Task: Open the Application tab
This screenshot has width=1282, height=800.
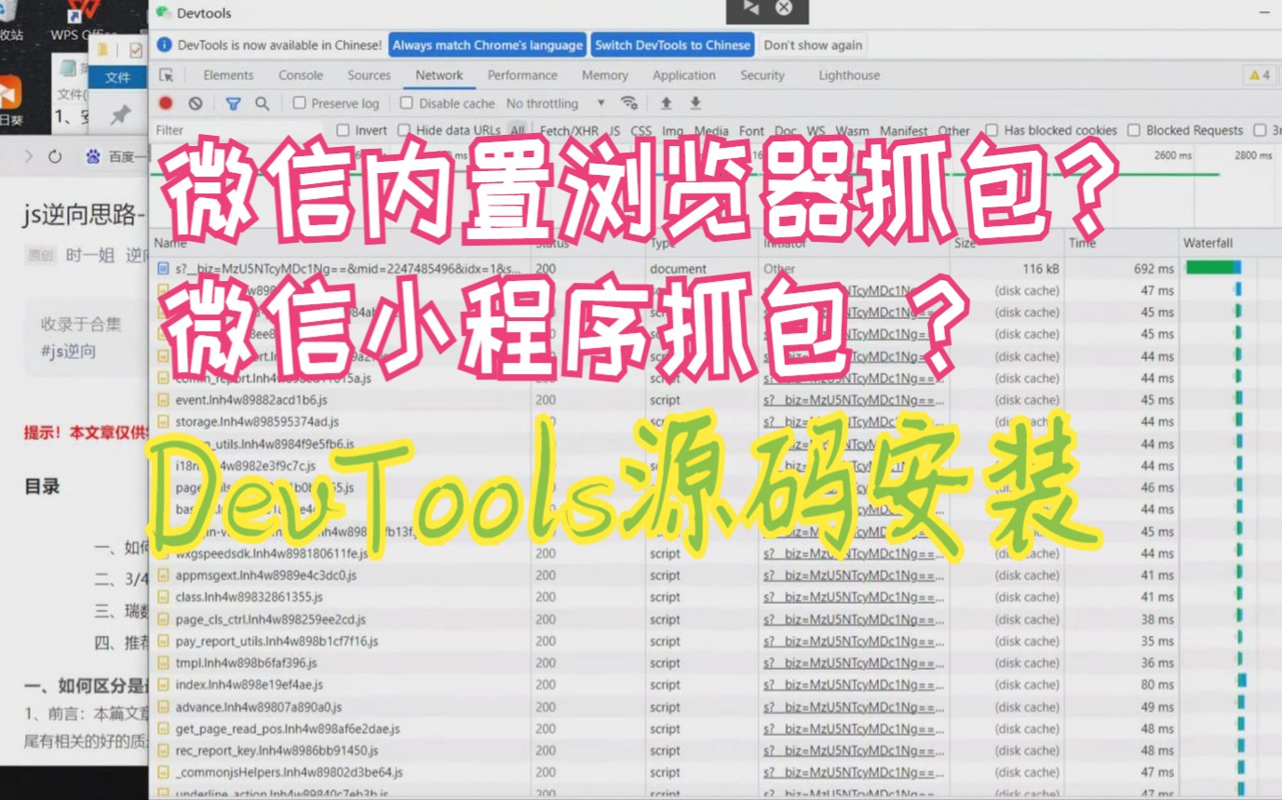Action: click(683, 75)
